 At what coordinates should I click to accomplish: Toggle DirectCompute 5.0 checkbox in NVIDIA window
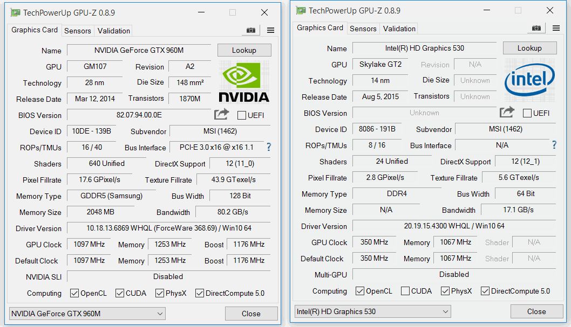[x=200, y=293]
